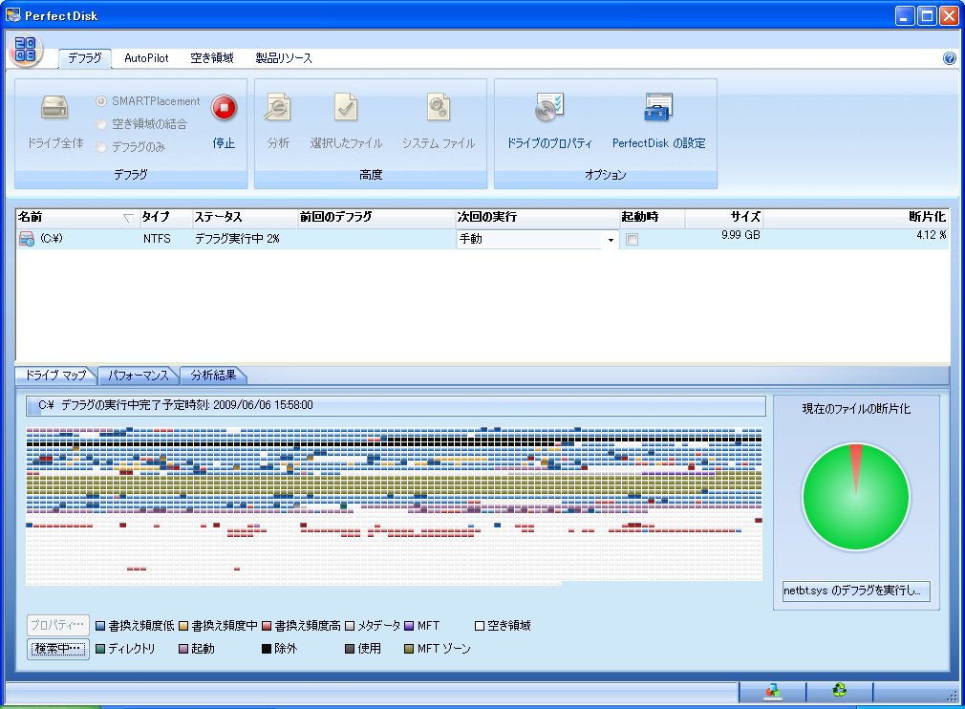Image resolution: width=965 pixels, height=709 pixels.
Task: Click the 除外 black legend swatch
Action: pyautogui.click(x=267, y=649)
